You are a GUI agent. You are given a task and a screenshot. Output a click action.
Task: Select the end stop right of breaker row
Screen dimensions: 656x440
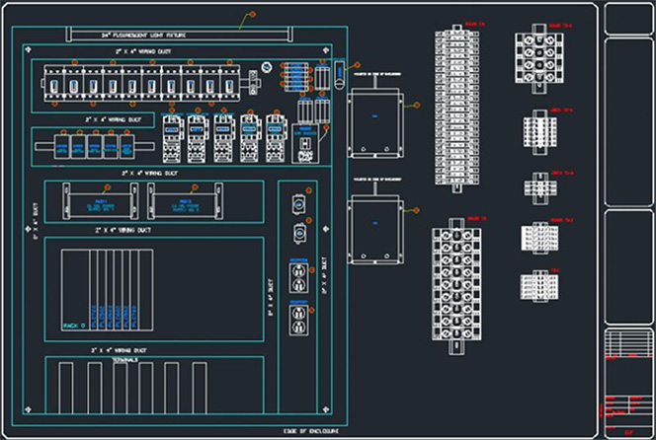pos(253,82)
